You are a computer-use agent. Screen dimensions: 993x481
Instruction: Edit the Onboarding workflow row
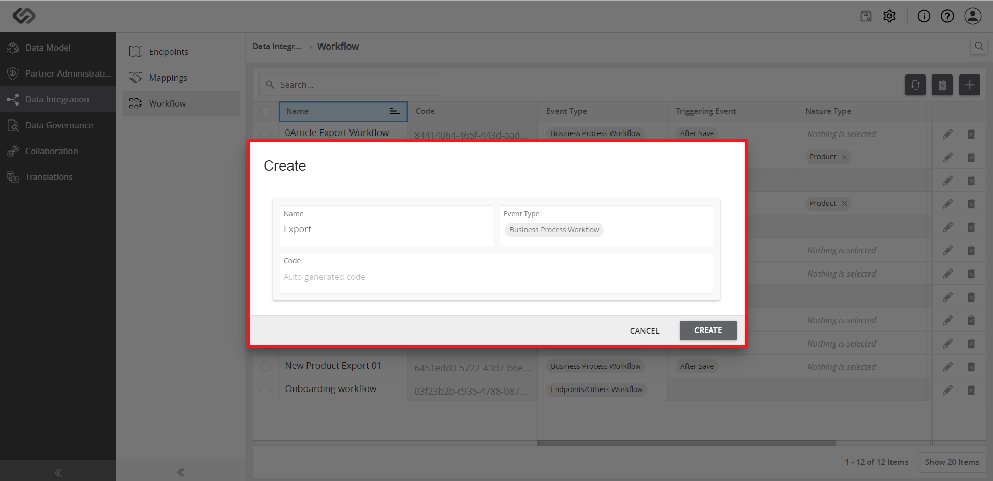(x=948, y=390)
